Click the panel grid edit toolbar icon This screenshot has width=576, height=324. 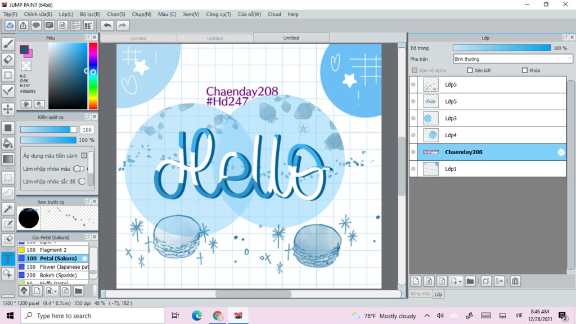(x=88, y=25)
